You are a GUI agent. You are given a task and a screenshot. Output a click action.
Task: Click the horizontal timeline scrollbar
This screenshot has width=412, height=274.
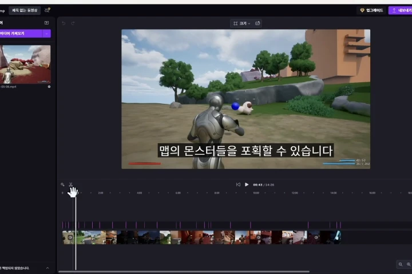[x=184, y=272]
